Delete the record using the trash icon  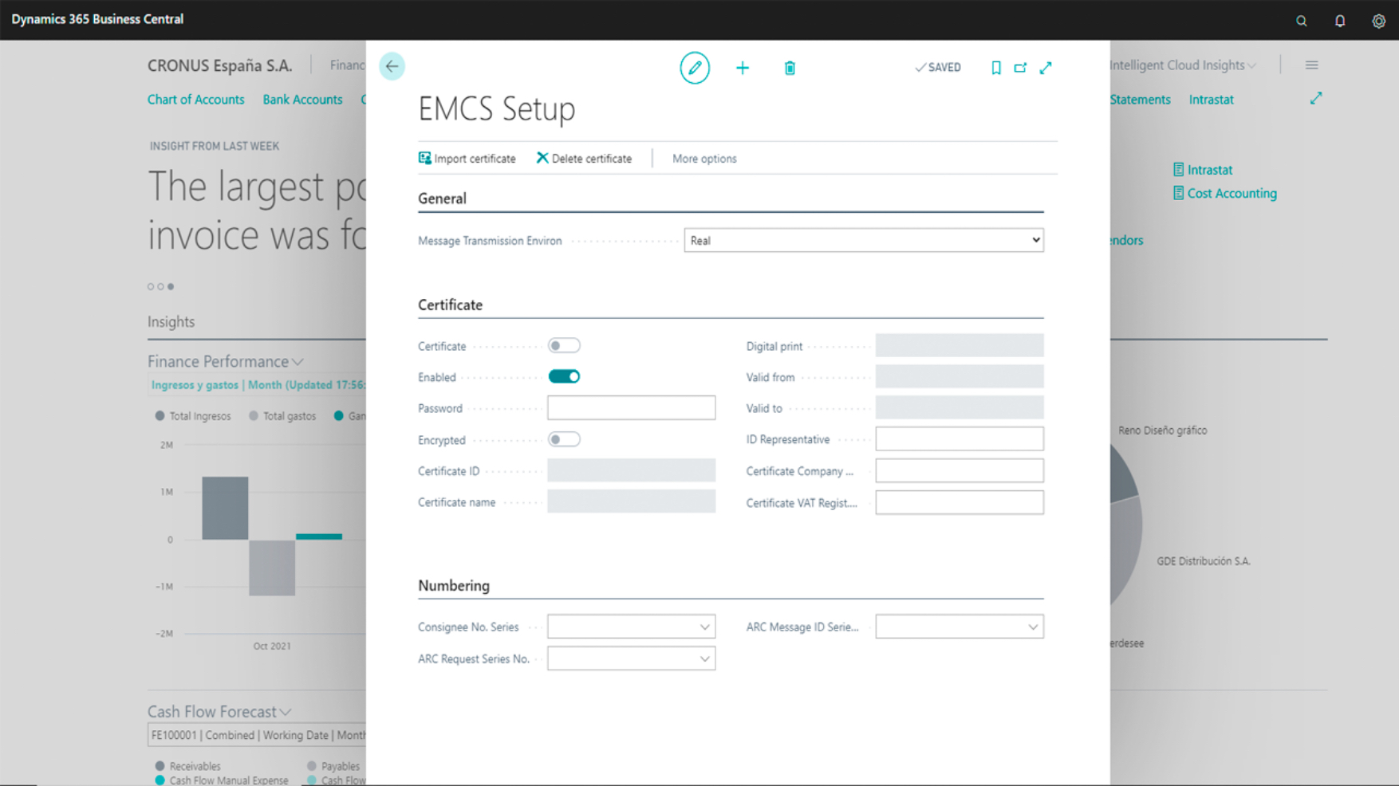coord(790,68)
